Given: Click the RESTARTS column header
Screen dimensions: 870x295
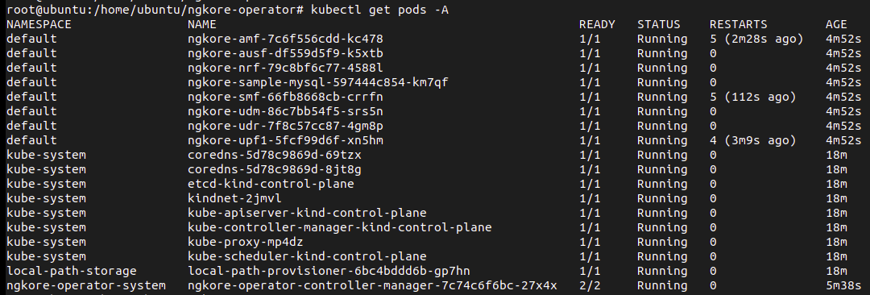Looking at the screenshot, I should tap(739, 24).
